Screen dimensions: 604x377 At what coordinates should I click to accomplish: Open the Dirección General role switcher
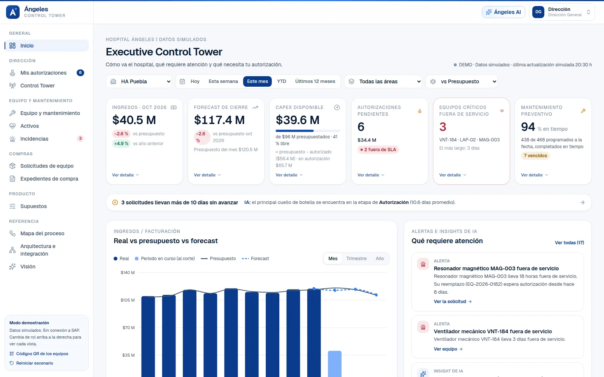(562, 12)
